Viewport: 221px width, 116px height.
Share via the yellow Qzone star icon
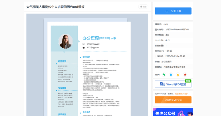tap(178, 74)
